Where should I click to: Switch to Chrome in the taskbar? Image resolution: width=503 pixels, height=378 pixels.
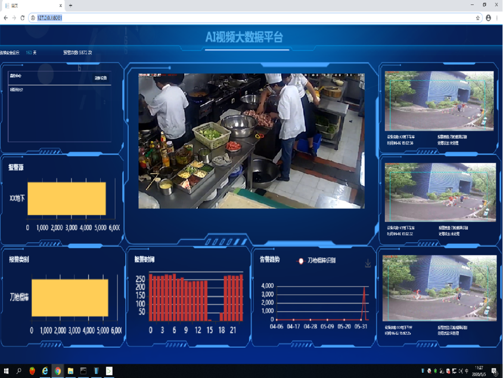(x=58, y=371)
